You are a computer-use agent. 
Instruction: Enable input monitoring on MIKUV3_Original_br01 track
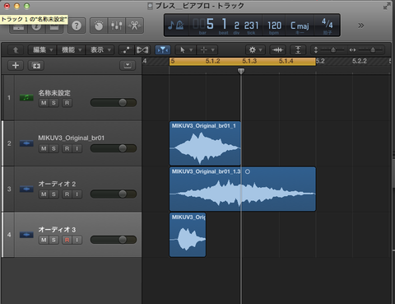(77, 148)
